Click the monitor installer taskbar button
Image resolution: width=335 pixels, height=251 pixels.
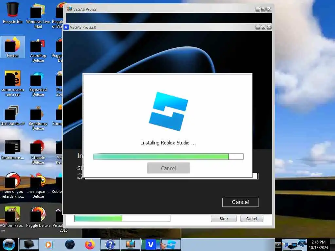click(x=130, y=244)
